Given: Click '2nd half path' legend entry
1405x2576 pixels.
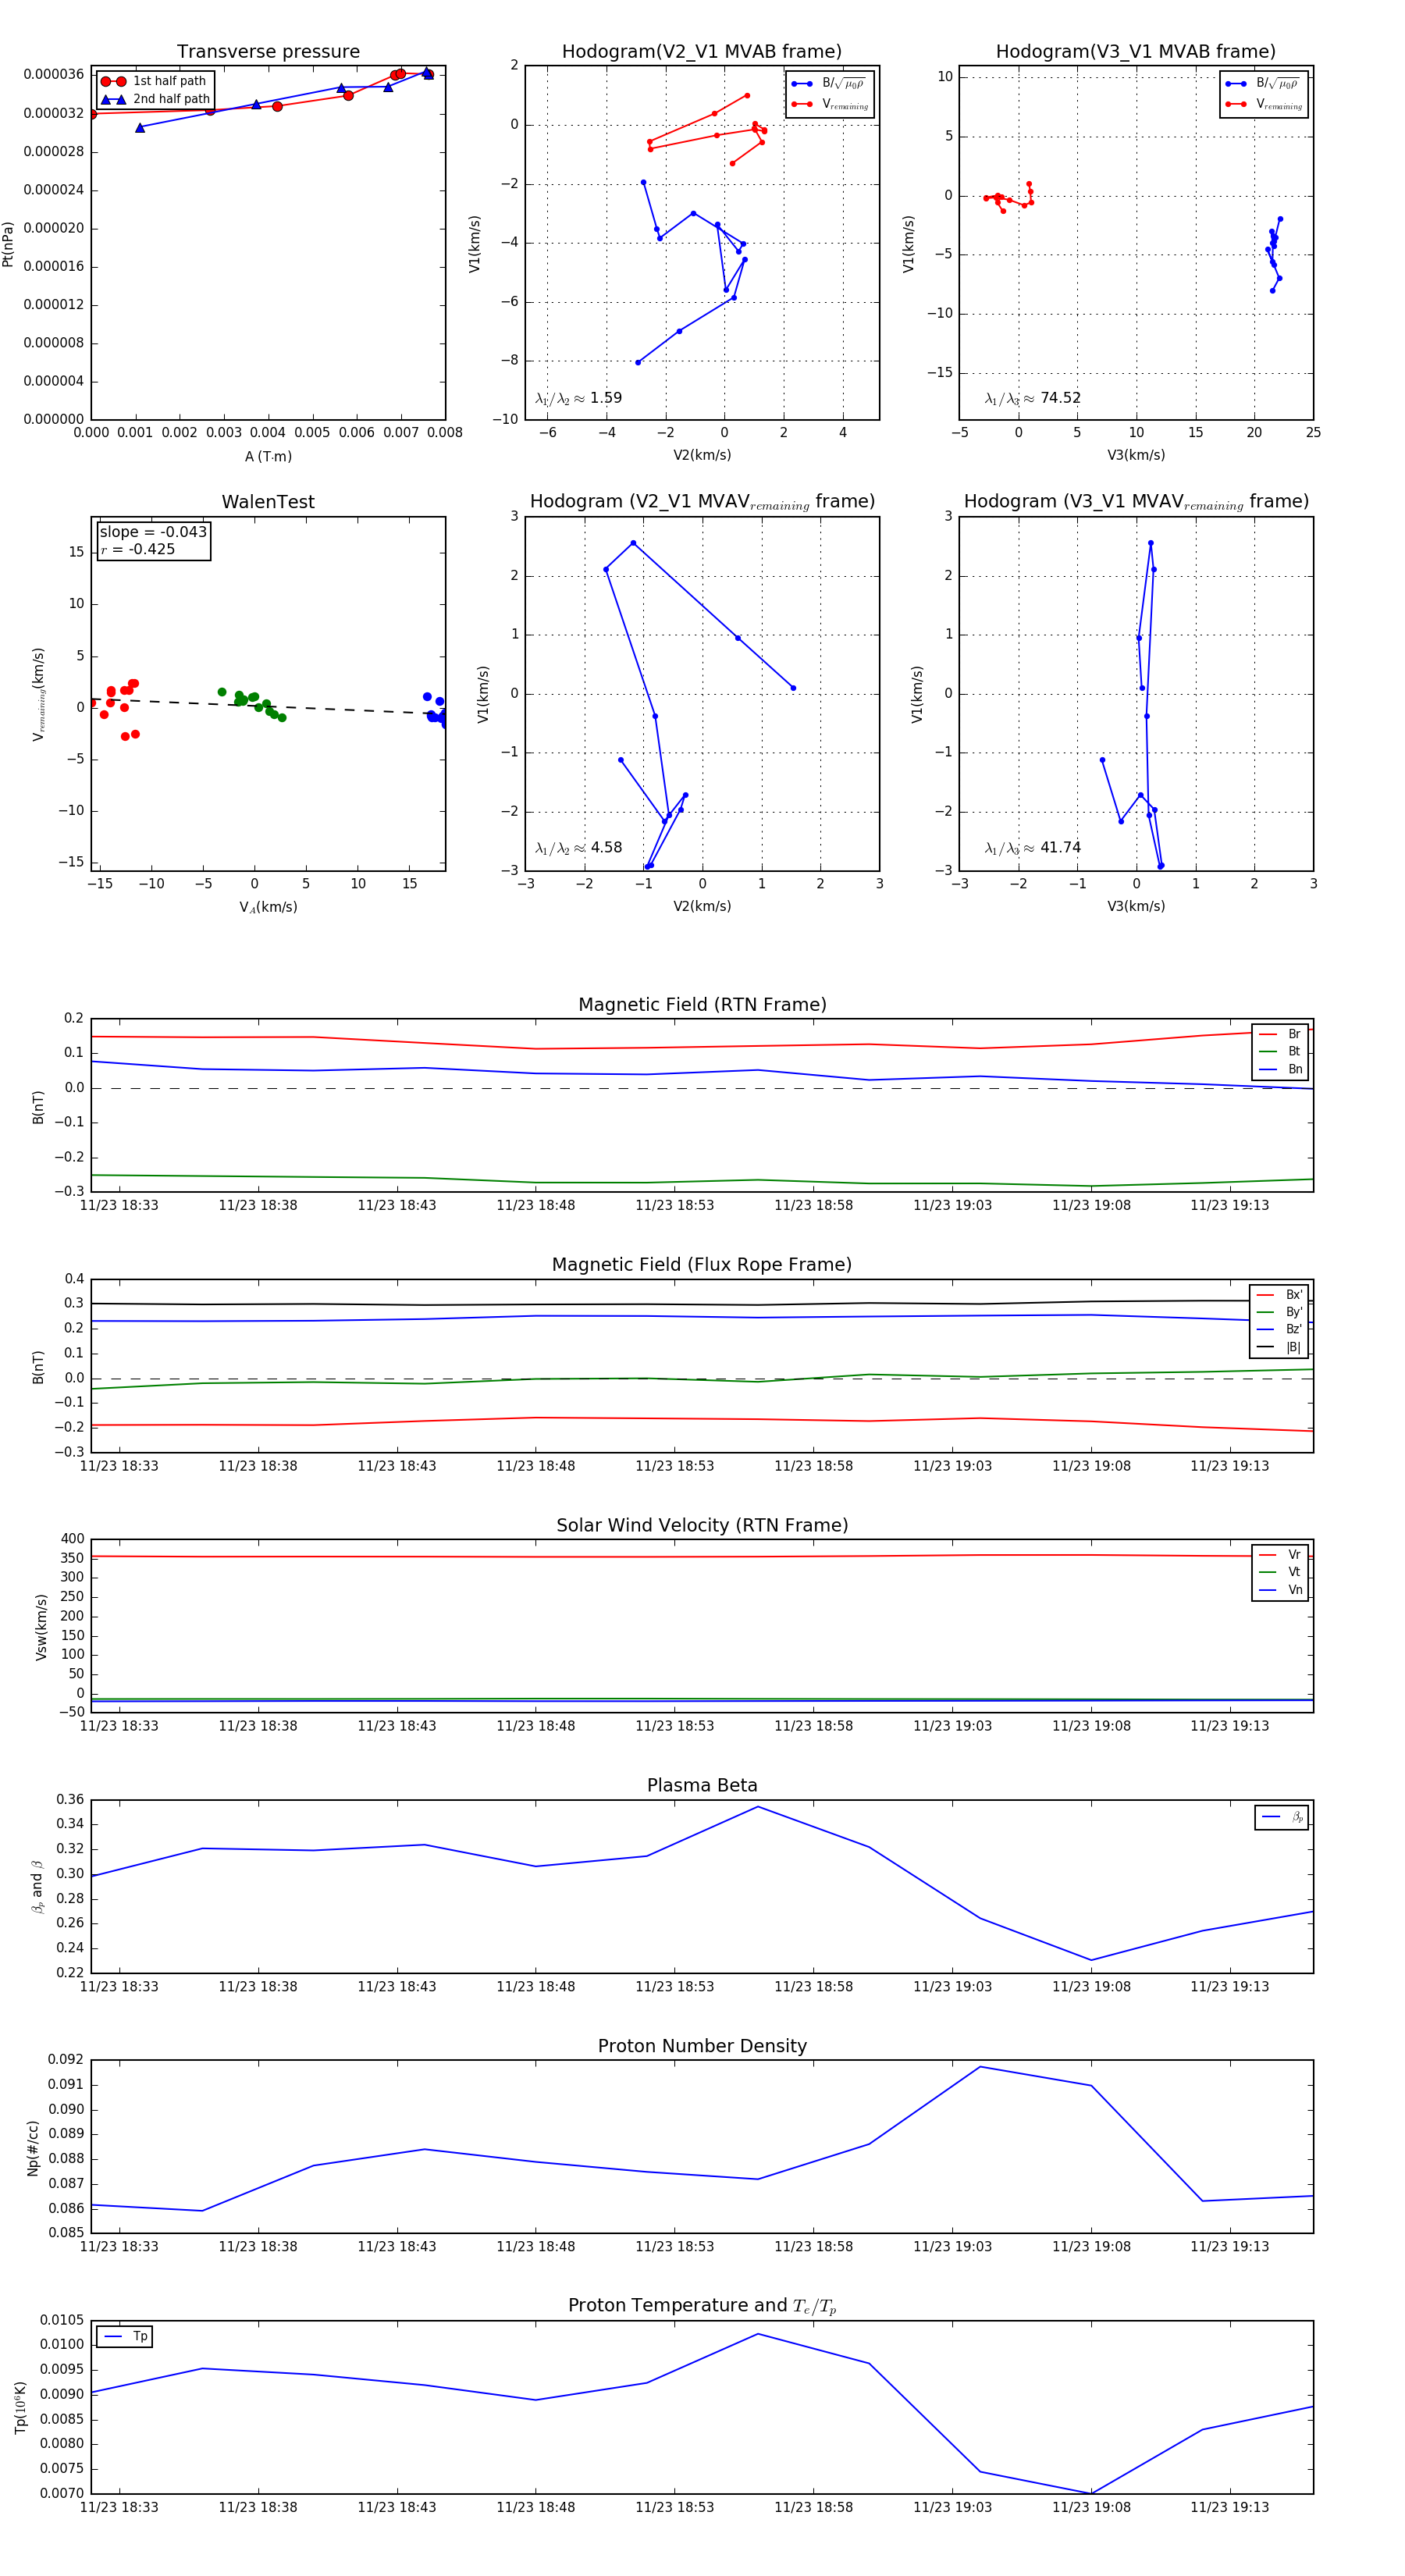Looking at the screenshot, I should pyautogui.click(x=155, y=99).
